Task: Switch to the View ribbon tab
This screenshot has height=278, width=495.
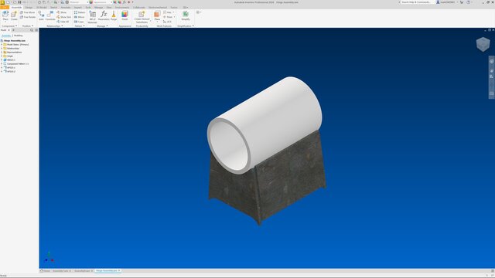Action: [109, 7]
